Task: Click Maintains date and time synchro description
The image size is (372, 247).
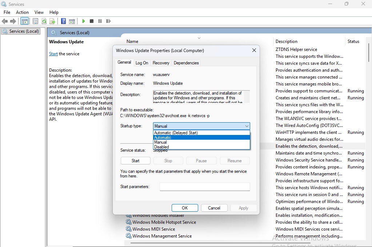Action: (309, 153)
